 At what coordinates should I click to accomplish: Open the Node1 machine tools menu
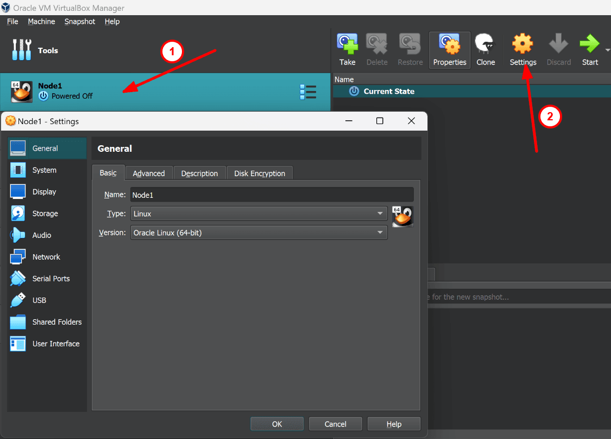308,92
